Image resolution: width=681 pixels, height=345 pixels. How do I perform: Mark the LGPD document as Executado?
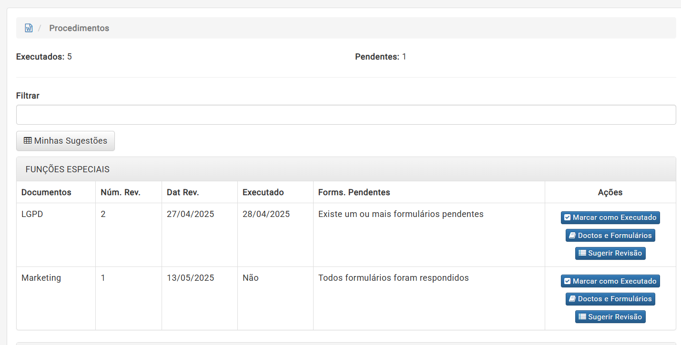[610, 217]
